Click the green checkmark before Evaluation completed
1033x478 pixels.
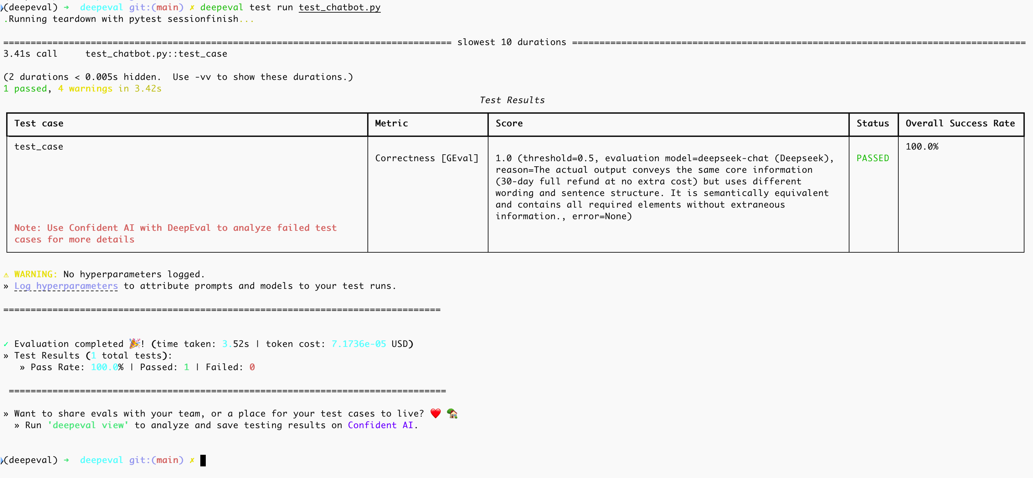tap(6, 344)
